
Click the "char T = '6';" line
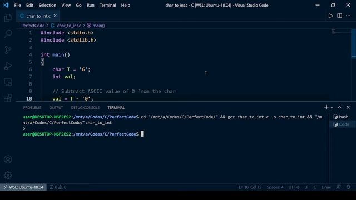(71, 69)
